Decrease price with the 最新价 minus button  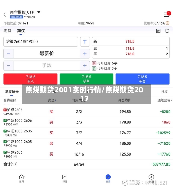pos(9,54)
